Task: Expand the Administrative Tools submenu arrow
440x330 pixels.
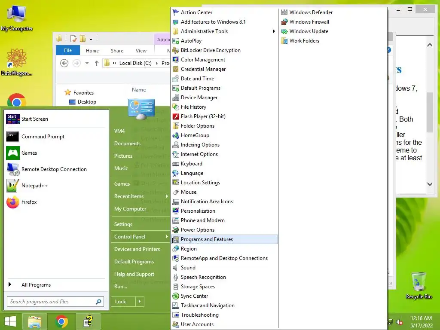Action: click(x=274, y=31)
